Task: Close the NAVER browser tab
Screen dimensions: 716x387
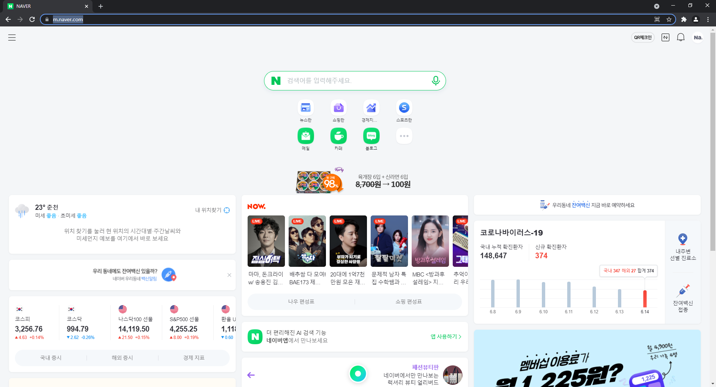Action: coord(87,6)
